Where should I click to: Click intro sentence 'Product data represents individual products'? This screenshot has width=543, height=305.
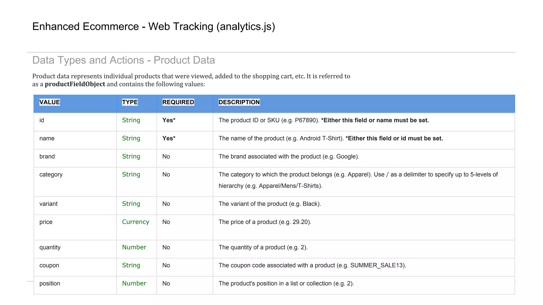96,76
